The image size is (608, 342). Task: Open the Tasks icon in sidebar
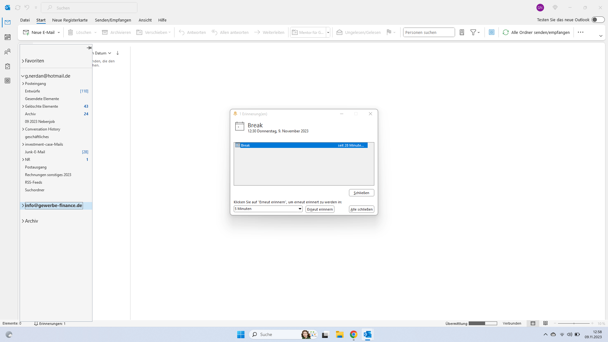(x=8, y=66)
